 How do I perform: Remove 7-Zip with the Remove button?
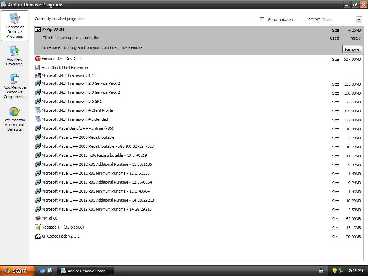[x=352, y=49]
